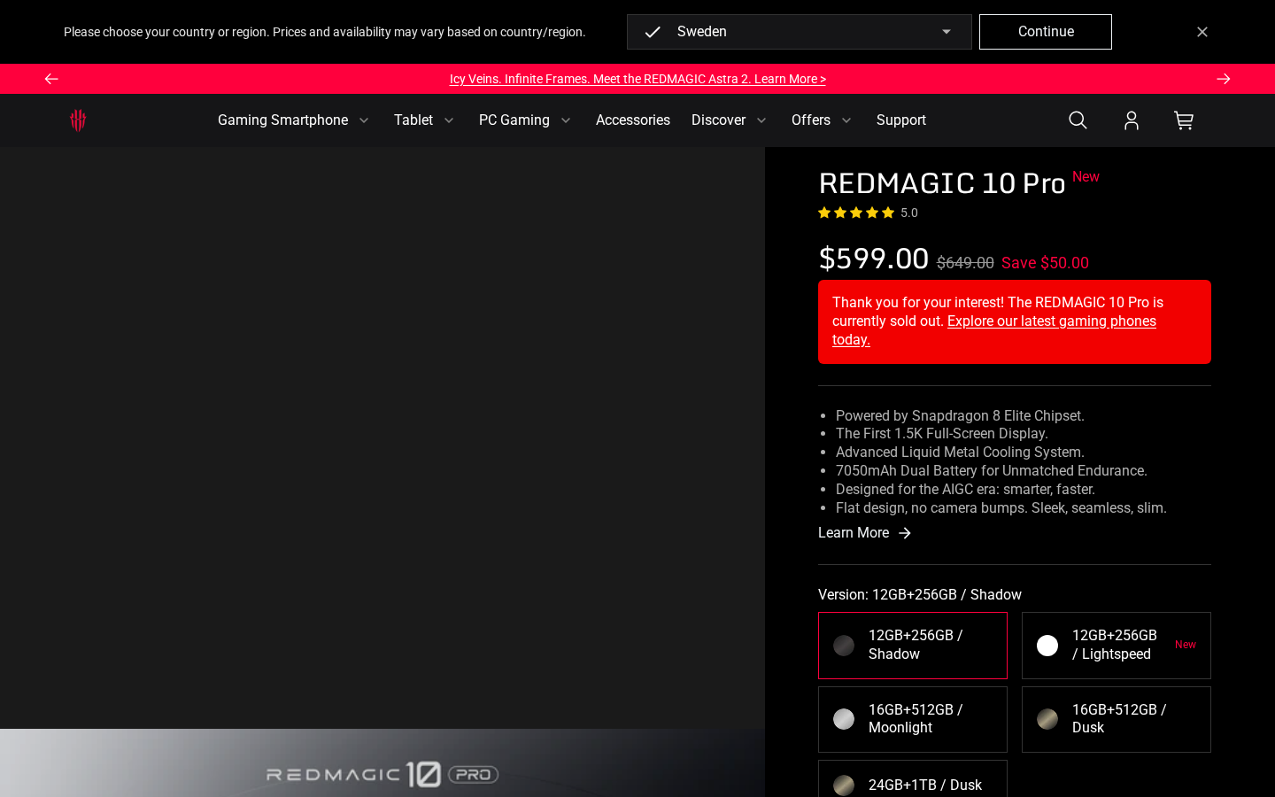Screen dimensions: 1275x797
Task: Click 'Designed for the AIGC era' text
Action: [x=965, y=490]
